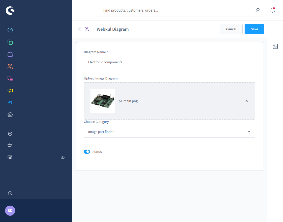Image resolution: width=283 pixels, height=222 pixels.
Task: Toggle the Status switch
Action: coord(87,152)
